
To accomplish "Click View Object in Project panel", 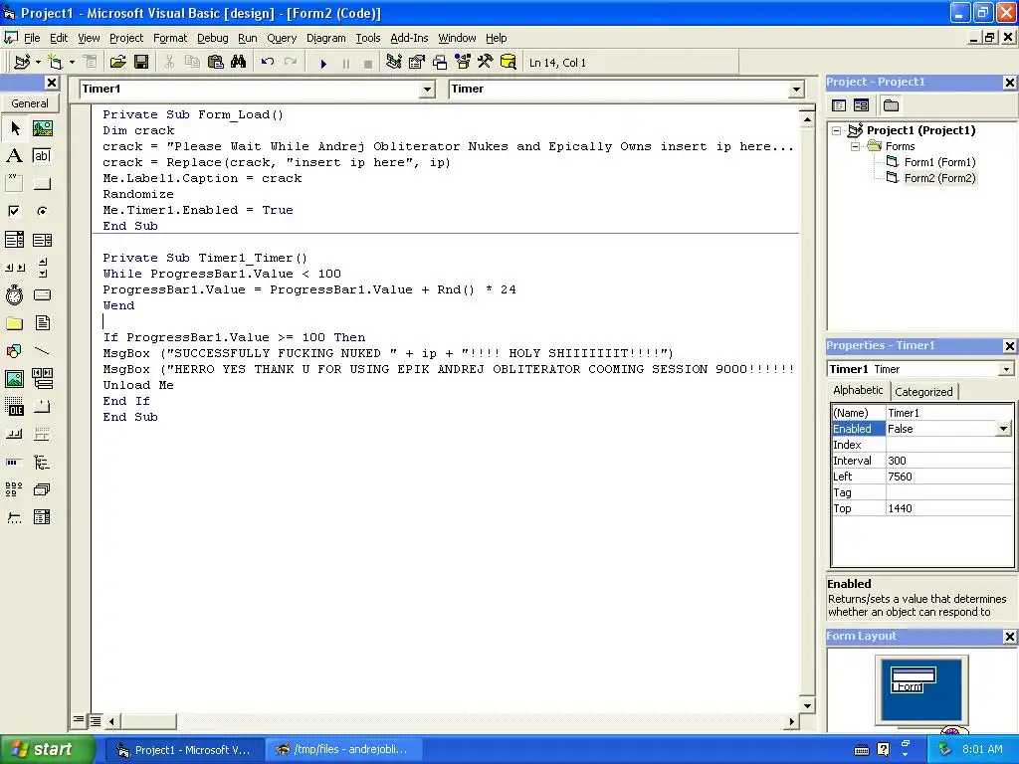I will click(861, 105).
